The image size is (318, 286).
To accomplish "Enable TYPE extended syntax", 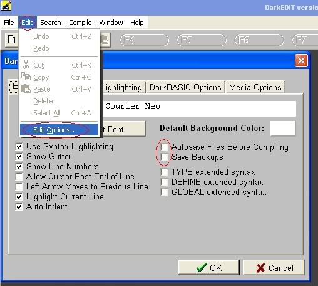I will coord(165,172).
